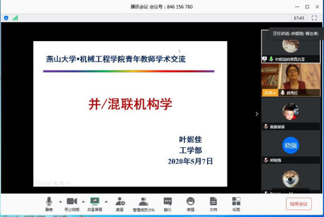324x217 pixels.
Task: Expand the share screen options arrow
Action: coord(106,201)
